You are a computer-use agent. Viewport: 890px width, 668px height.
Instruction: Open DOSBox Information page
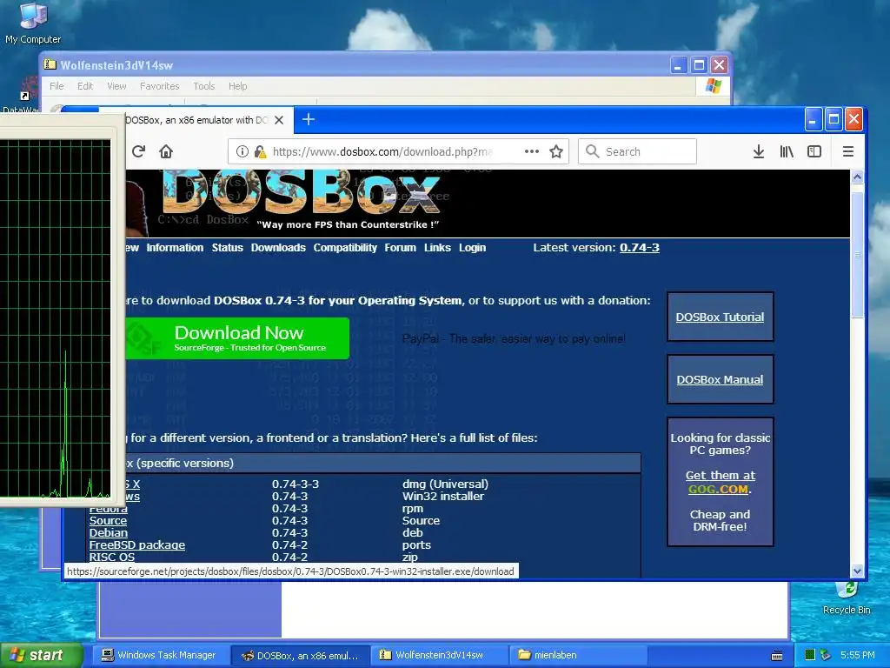[x=175, y=248]
